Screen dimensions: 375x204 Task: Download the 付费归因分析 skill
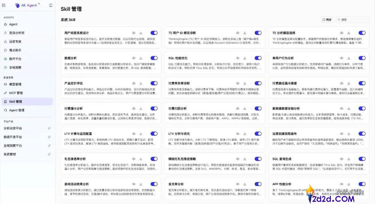(x=245, y=109)
